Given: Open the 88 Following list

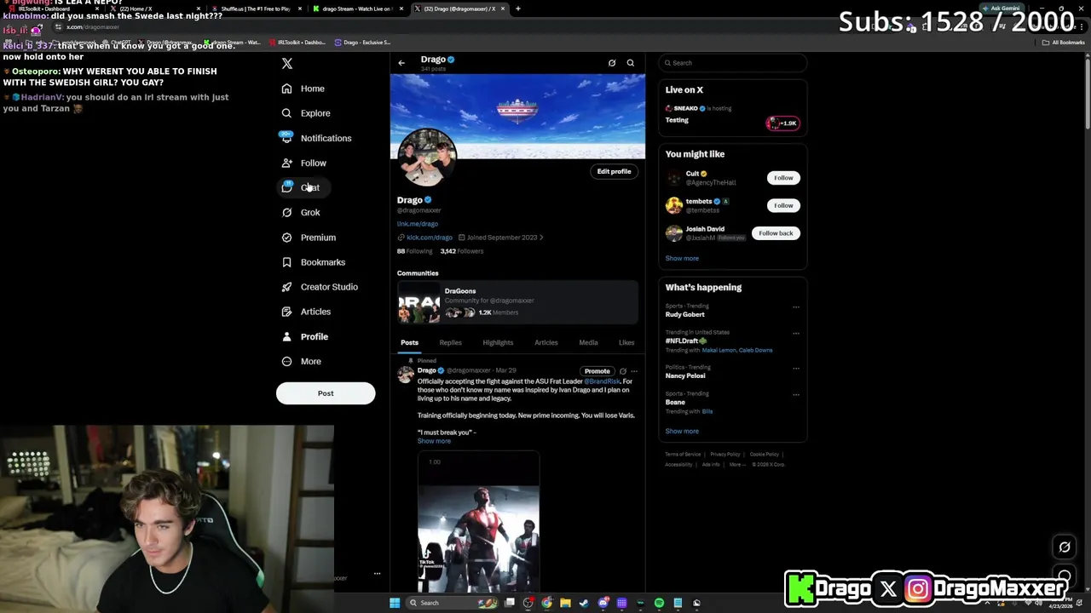Looking at the screenshot, I should [415, 251].
